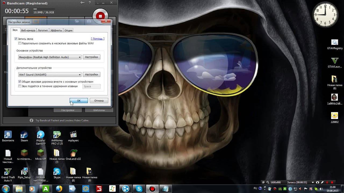
Task: Click Отмена to cancel settings
Action: [99, 101]
